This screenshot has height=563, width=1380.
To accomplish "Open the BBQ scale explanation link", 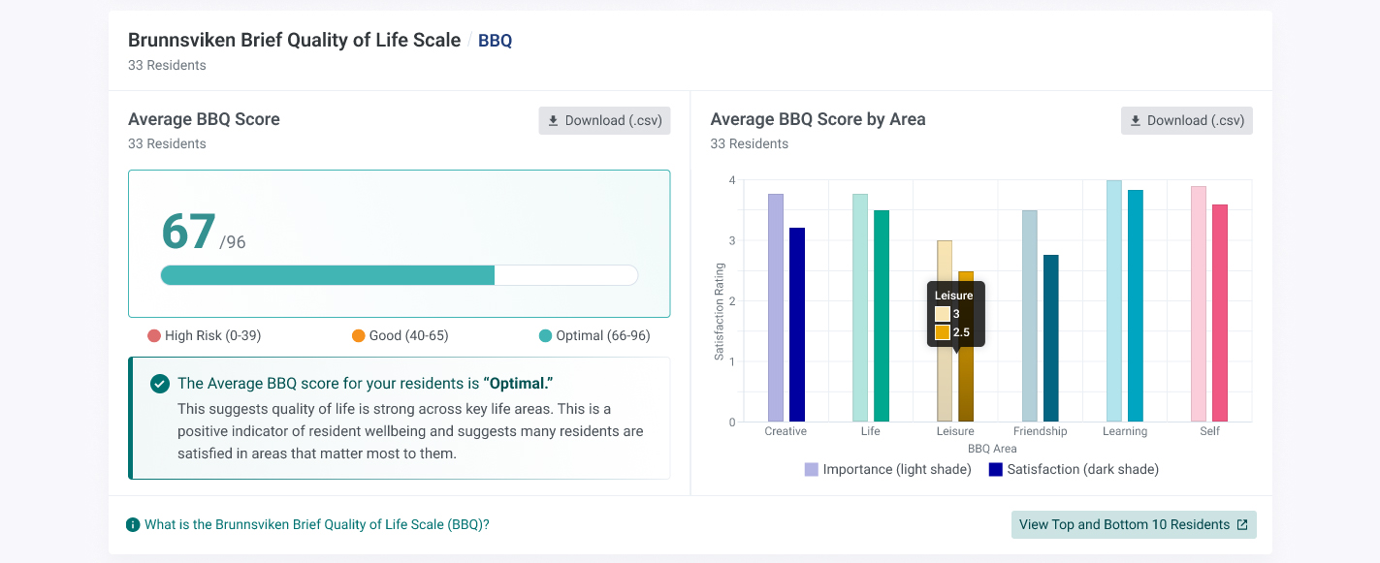I will tap(317, 524).
